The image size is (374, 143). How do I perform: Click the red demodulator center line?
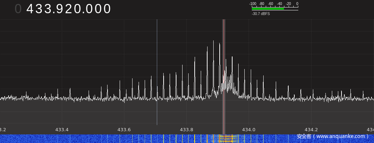[224, 71]
